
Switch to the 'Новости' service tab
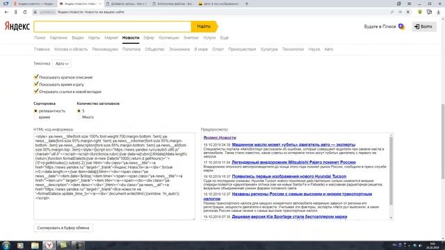[131, 37]
